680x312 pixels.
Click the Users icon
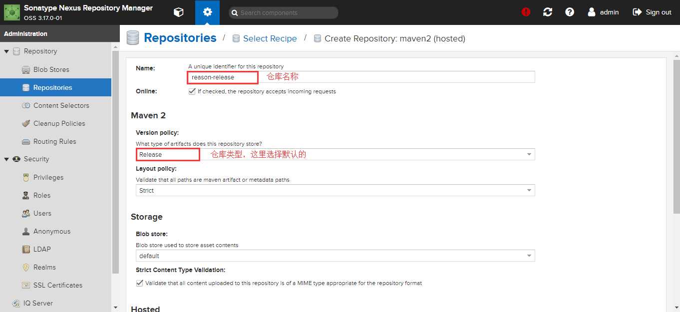pos(26,213)
